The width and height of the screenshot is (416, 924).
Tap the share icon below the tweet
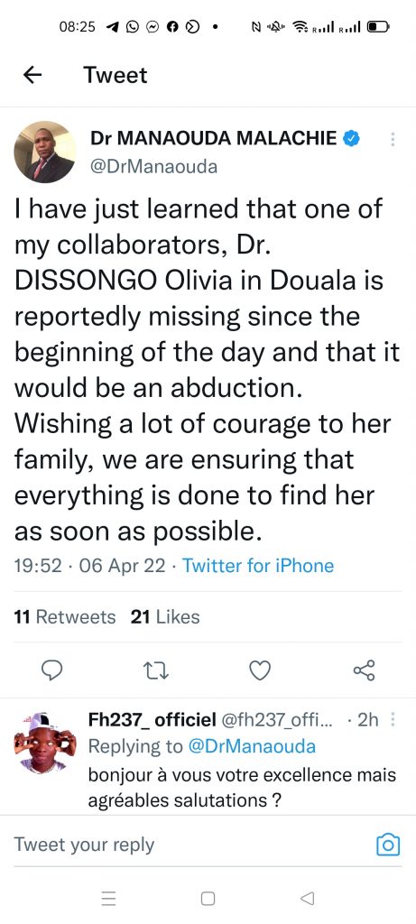(x=364, y=670)
